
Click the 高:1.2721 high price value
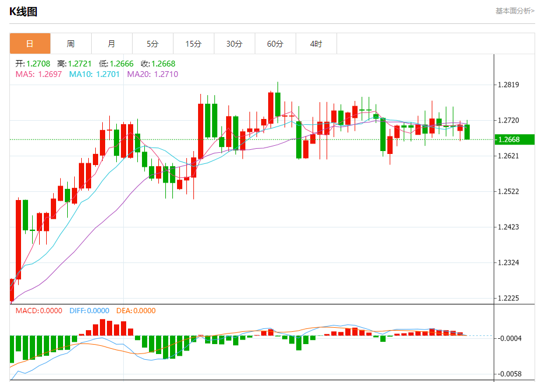coord(75,64)
